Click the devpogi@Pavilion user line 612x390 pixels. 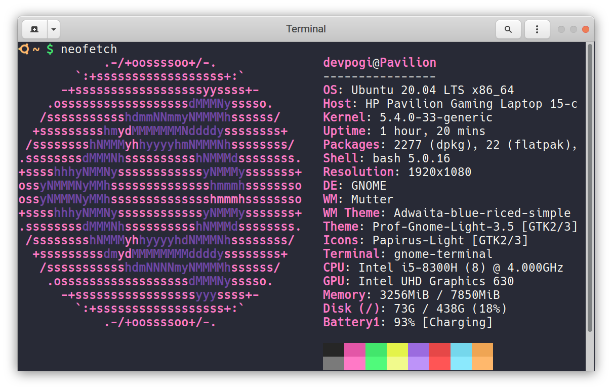click(380, 63)
